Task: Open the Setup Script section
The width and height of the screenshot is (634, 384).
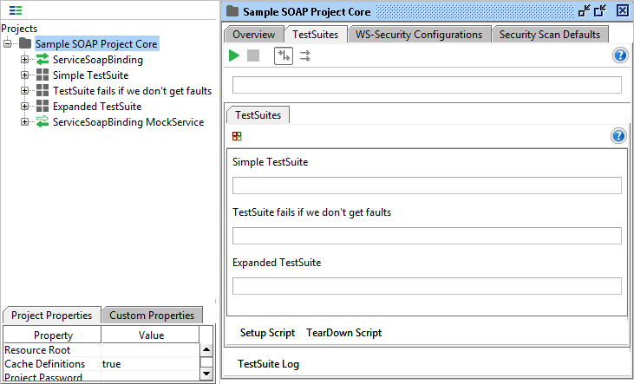Action: [x=267, y=333]
